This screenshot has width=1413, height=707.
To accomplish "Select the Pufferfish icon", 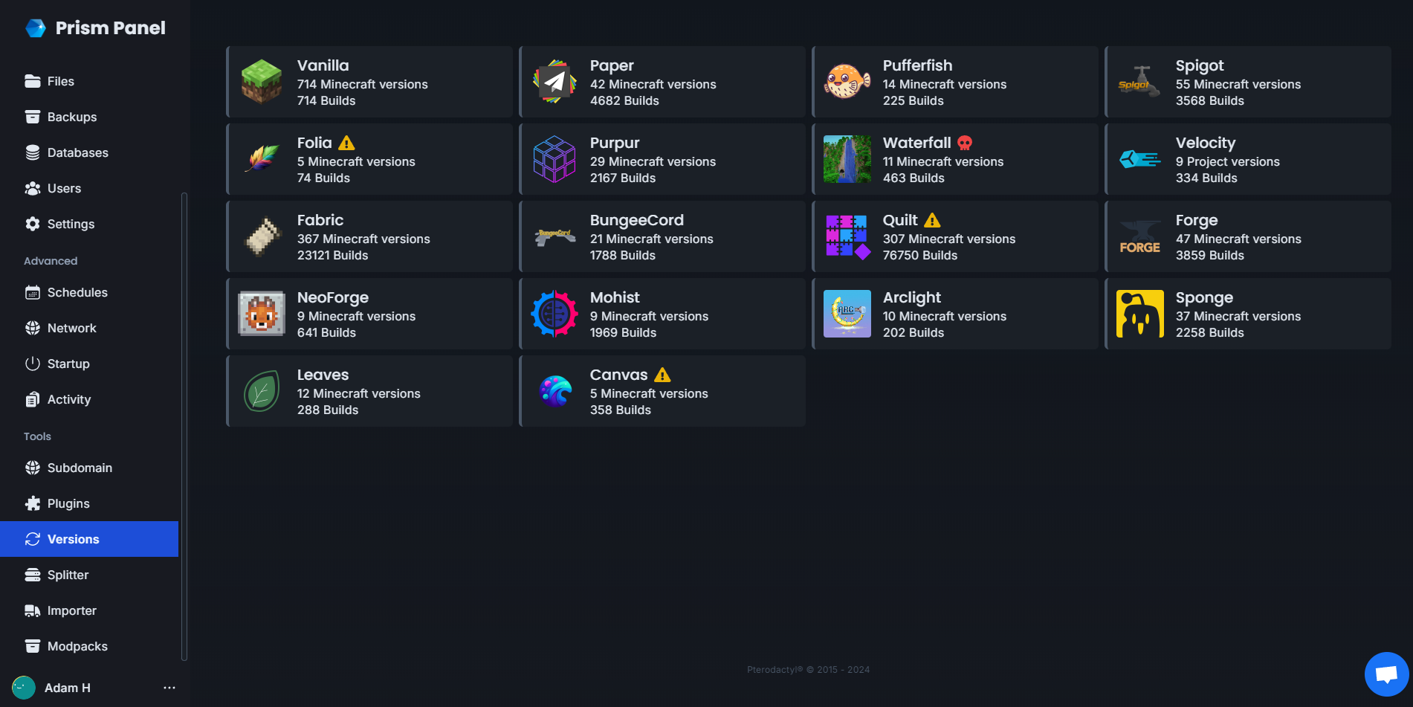I will click(847, 82).
